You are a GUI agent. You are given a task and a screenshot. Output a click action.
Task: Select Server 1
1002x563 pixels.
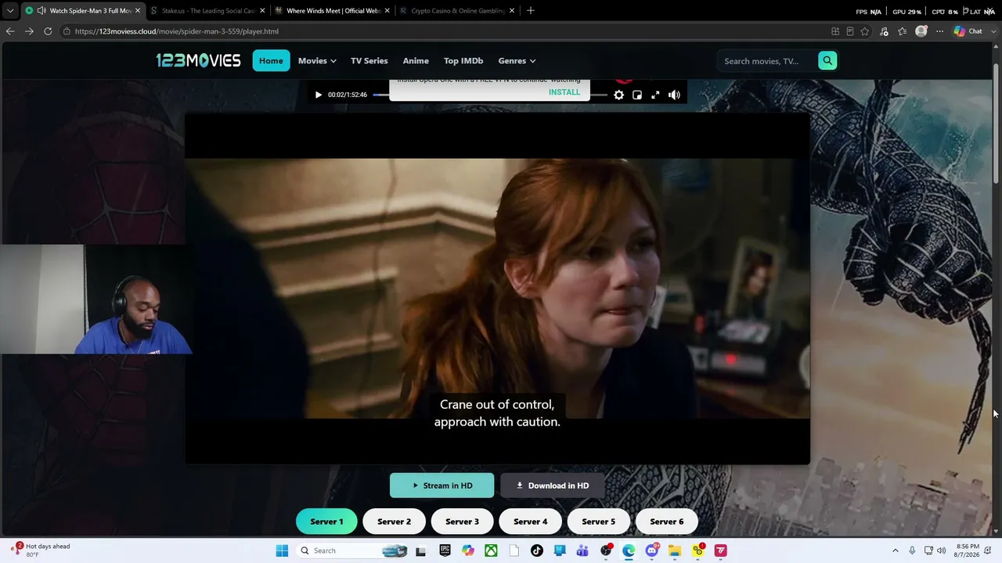pos(326,522)
